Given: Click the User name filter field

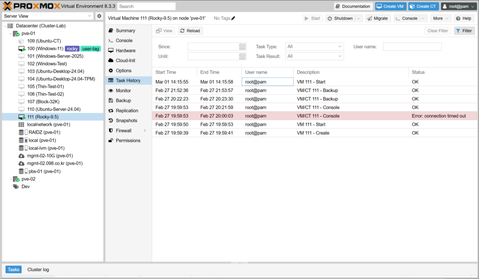Looking at the screenshot, I should pyautogui.click(x=412, y=47).
